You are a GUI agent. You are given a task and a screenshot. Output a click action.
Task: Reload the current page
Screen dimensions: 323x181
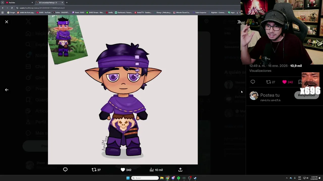coord(12,8)
